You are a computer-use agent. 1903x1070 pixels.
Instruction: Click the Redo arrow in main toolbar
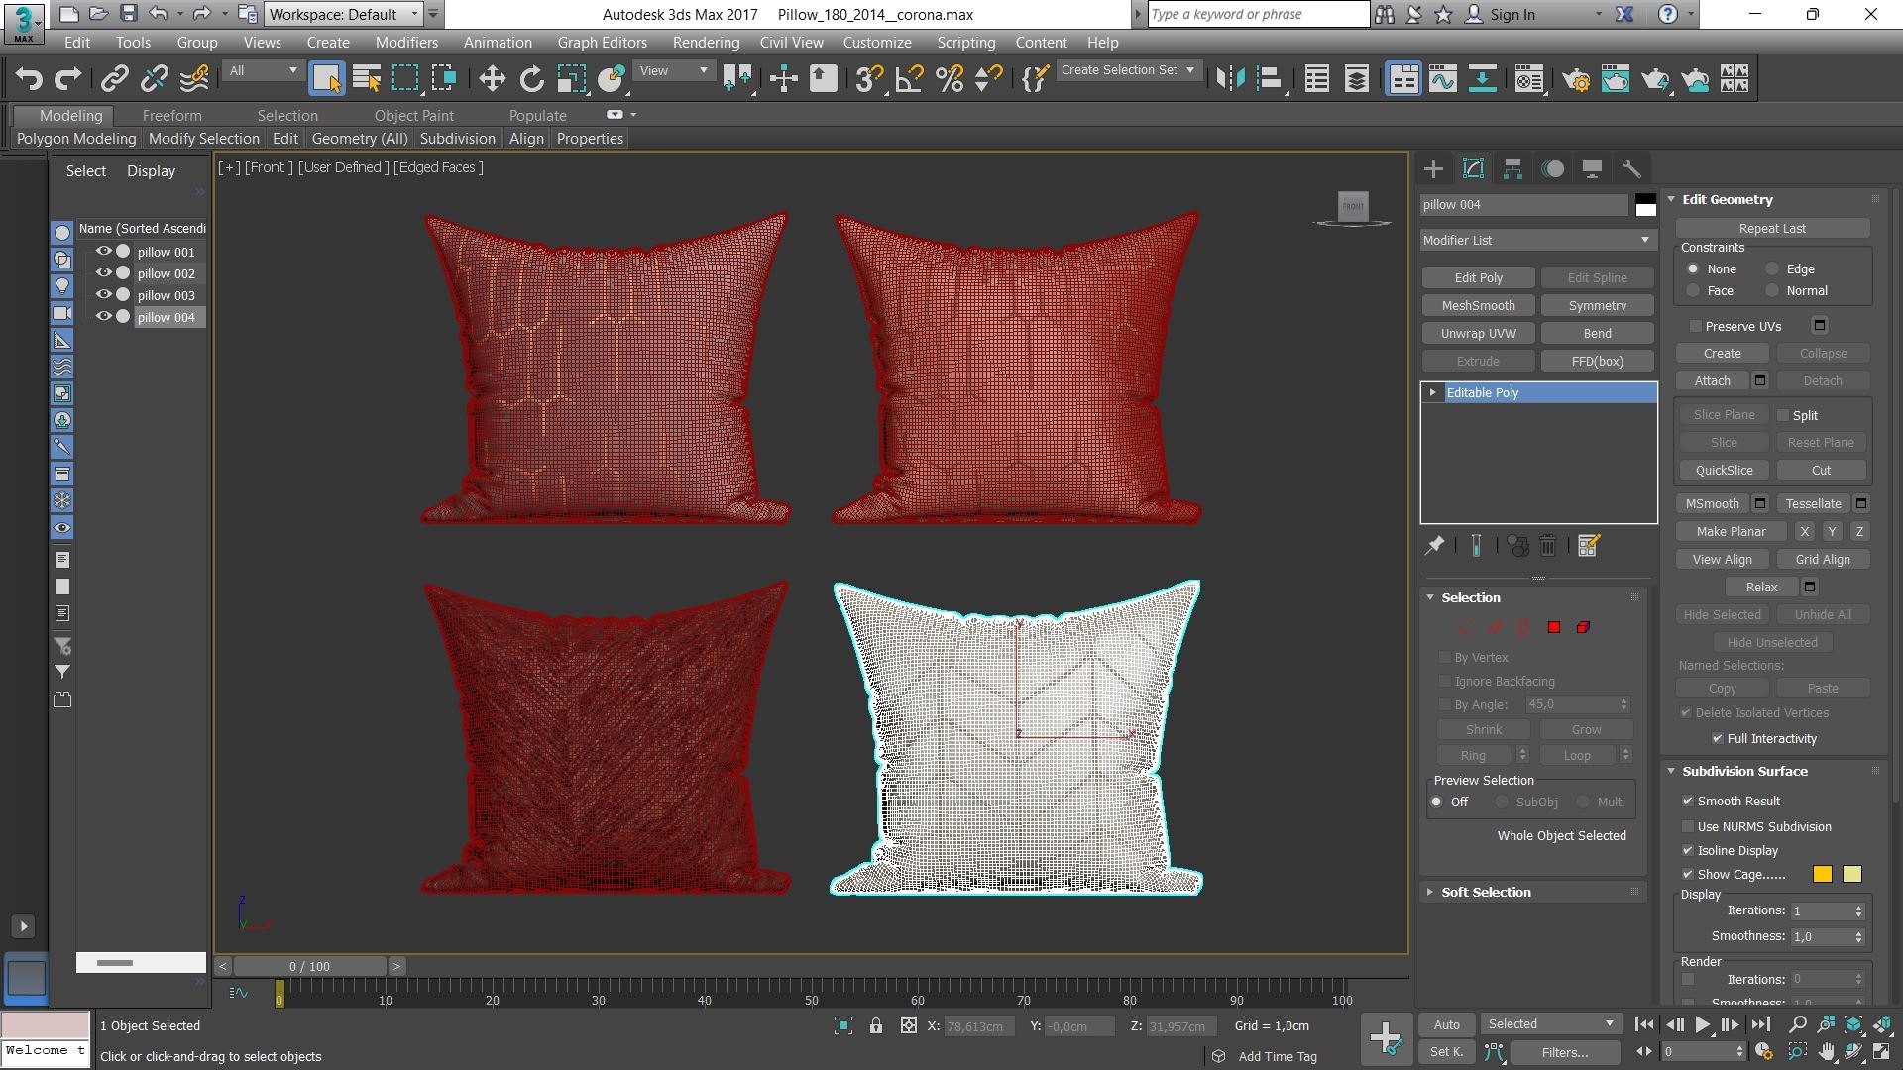coord(67,78)
